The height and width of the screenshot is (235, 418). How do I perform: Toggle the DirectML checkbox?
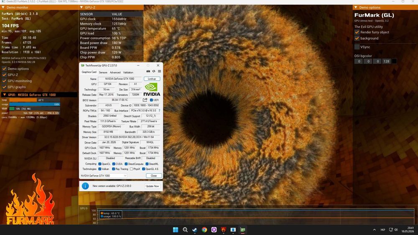(x=147, y=164)
